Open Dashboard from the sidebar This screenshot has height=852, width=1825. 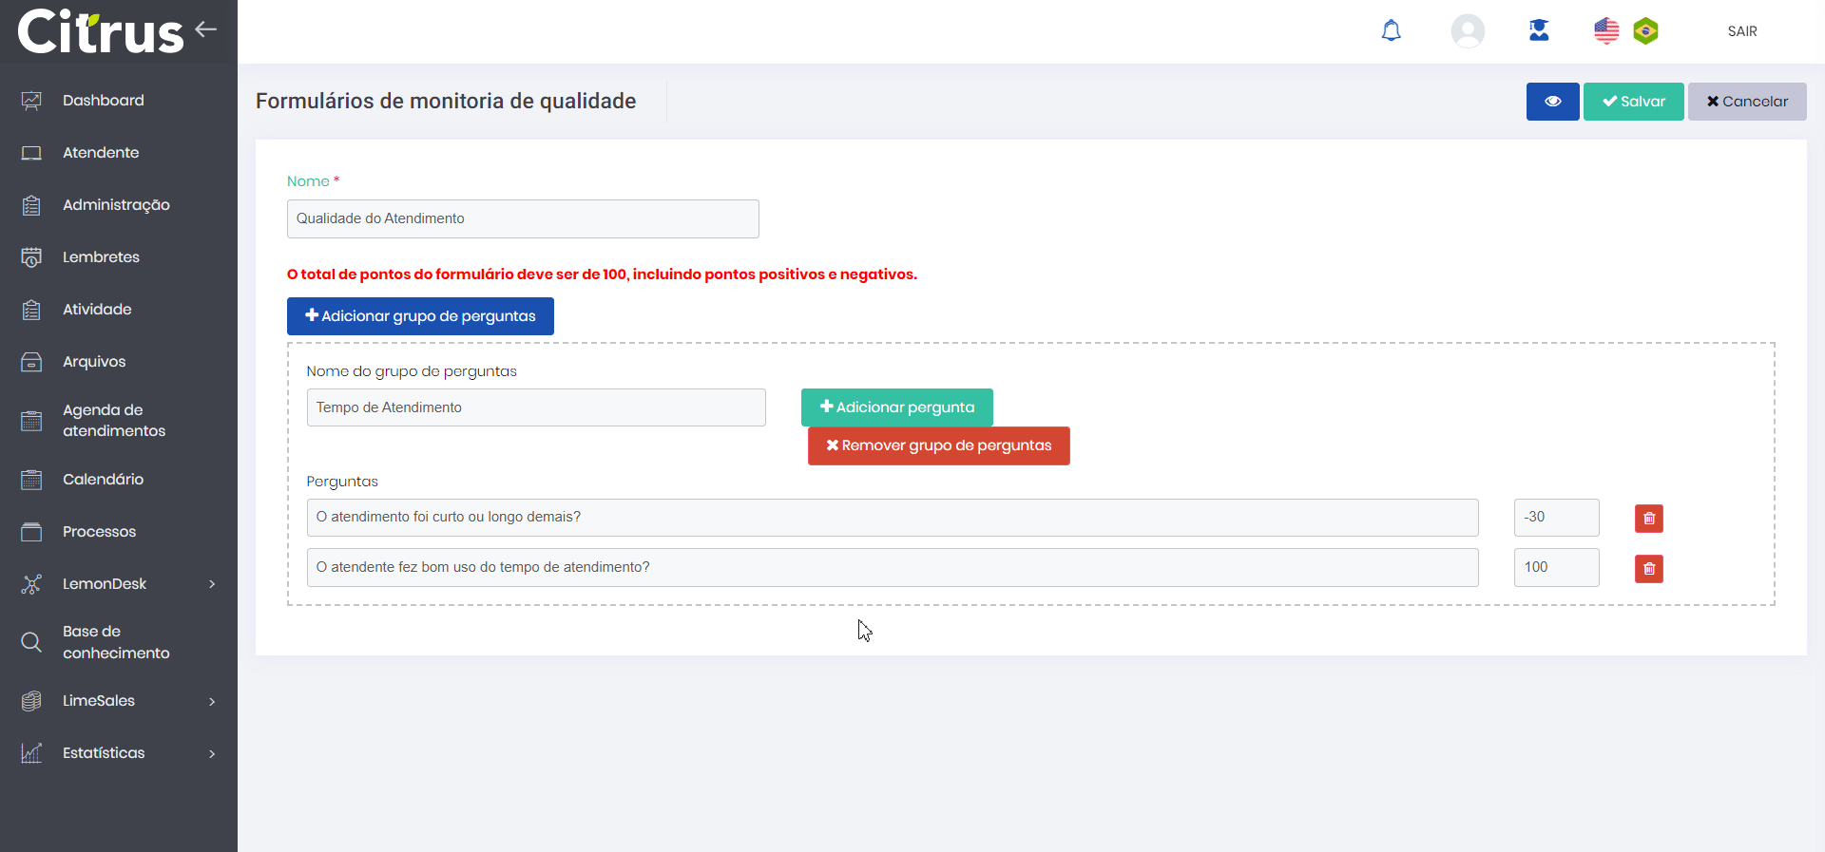tap(103, 101)
